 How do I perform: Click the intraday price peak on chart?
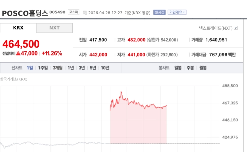[x=121, y=92]
